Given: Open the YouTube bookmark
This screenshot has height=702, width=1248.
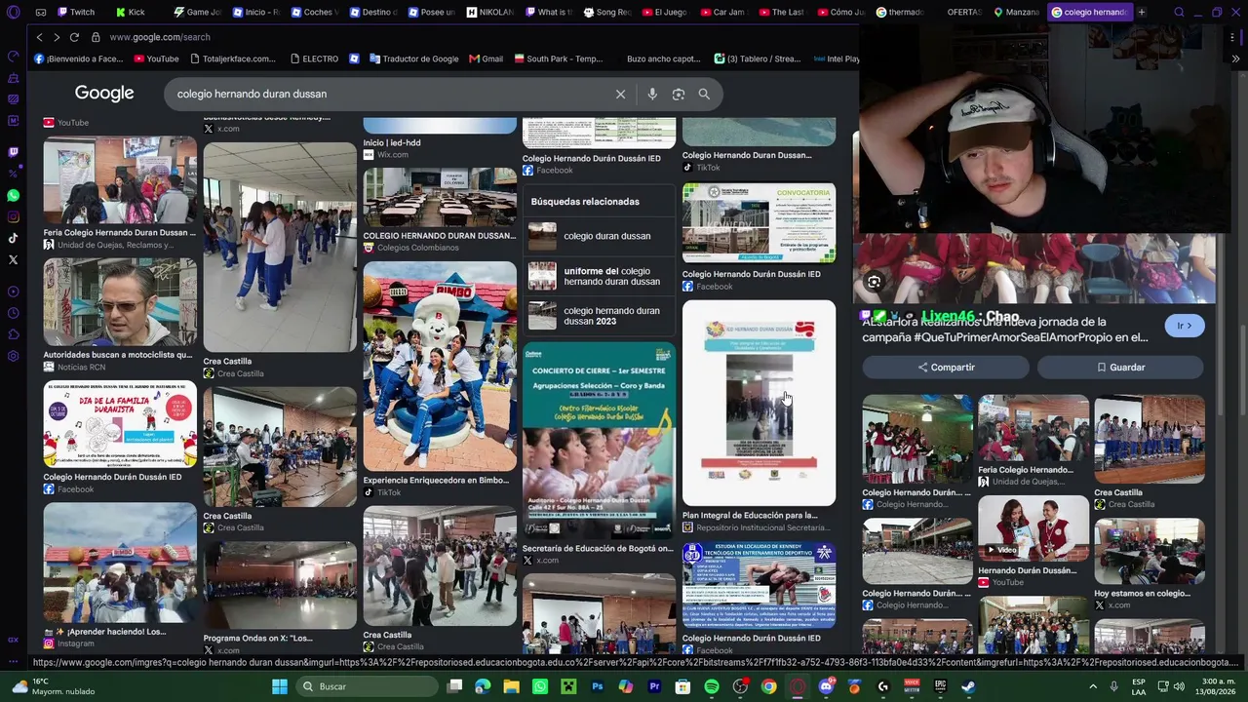Looking at the screenshot, I should tap(155, 58).
